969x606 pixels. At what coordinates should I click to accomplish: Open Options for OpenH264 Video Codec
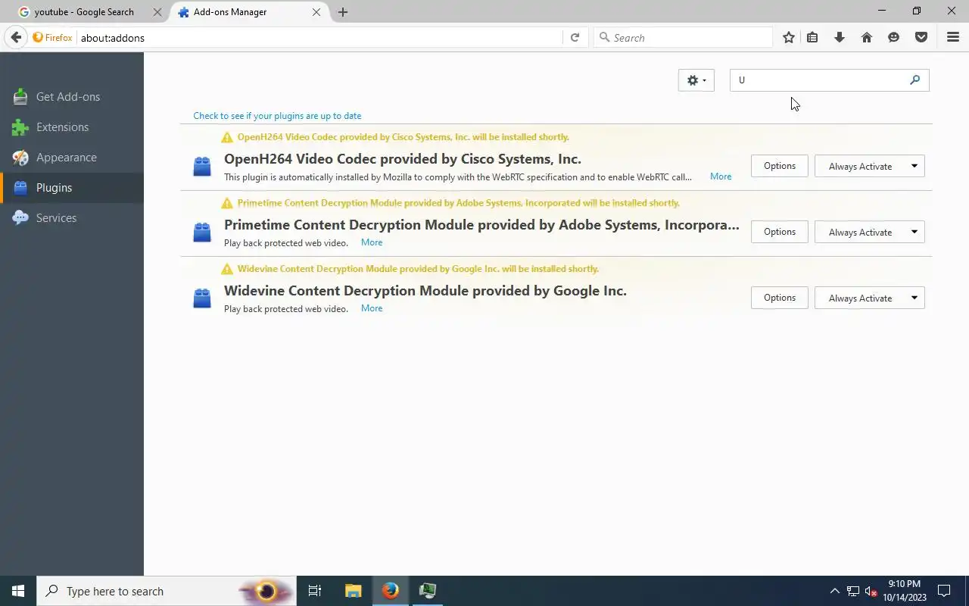(779, 166)
